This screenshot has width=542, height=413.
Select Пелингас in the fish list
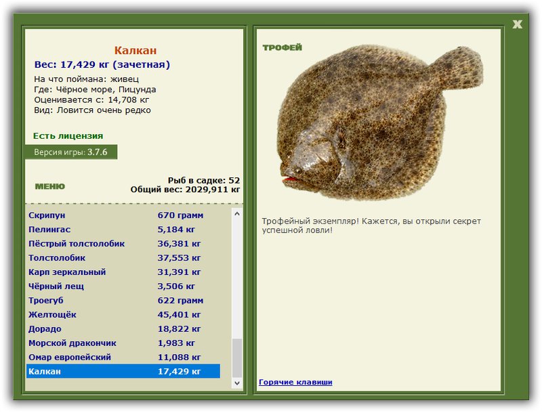point(123,230)
